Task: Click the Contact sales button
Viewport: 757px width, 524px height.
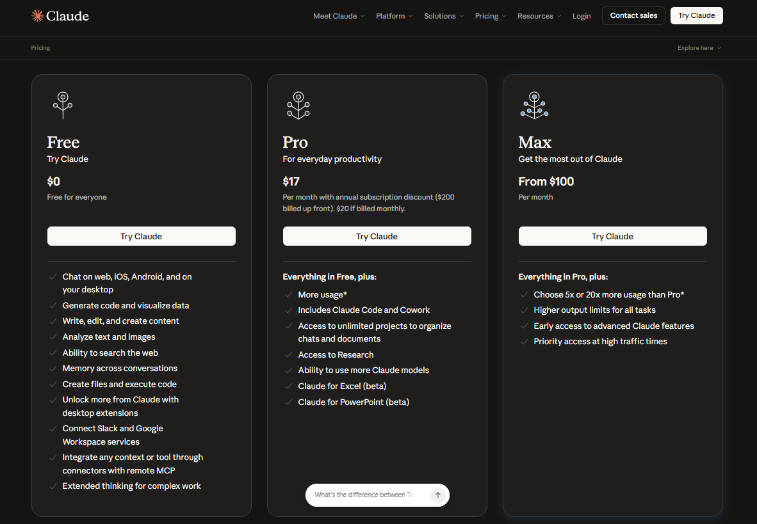Action: [633, 15]
